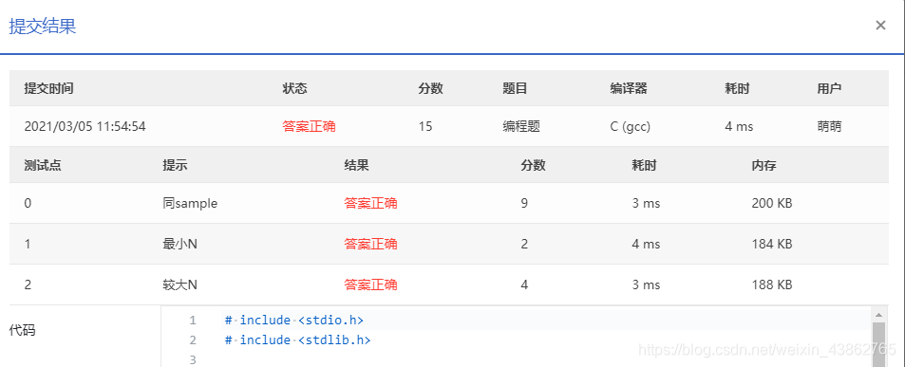Close the 提交结果 dialog with the X
The width and height of the screenshot is (905, 367).
point(880,26)
